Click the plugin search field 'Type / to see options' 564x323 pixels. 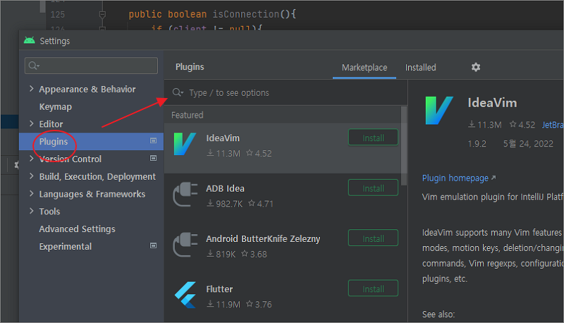pyautogui.click(x=286, y=93)
